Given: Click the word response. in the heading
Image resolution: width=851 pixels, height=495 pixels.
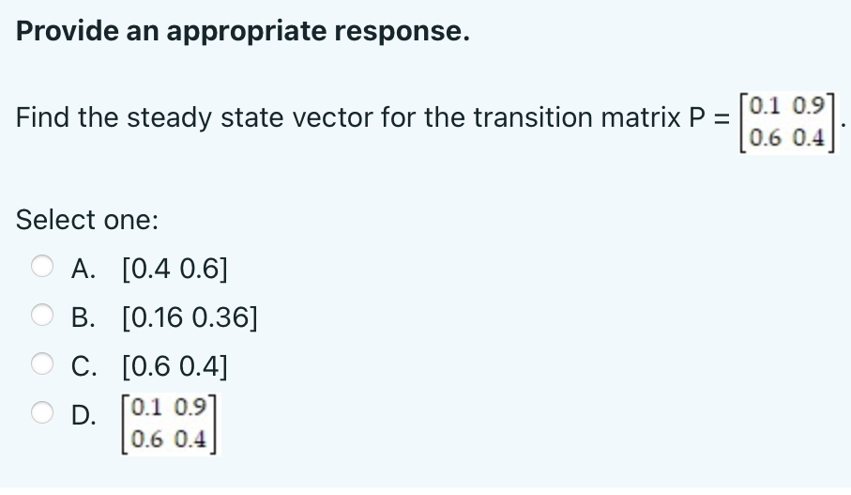Looking at the screenshot, I should coord(403,33).
